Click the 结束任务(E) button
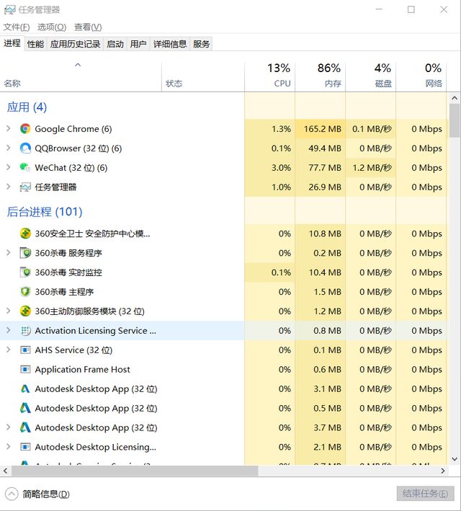The width and height of the screenshot is (461, 511). click(x=426, y=494)
